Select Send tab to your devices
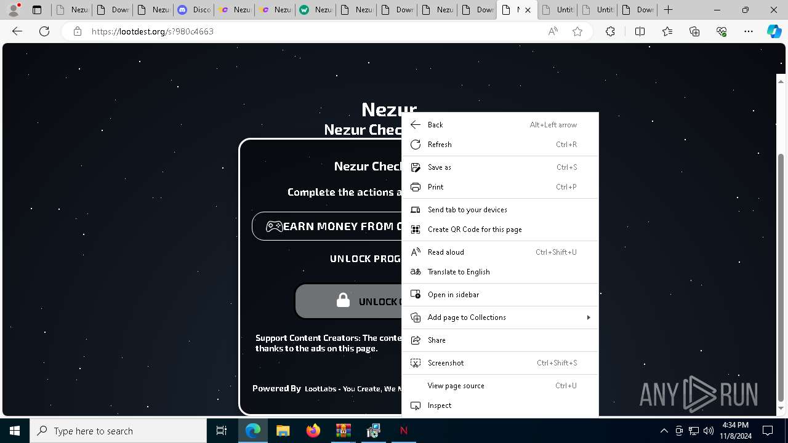This screenshot has width=788, height=443. 500,210
